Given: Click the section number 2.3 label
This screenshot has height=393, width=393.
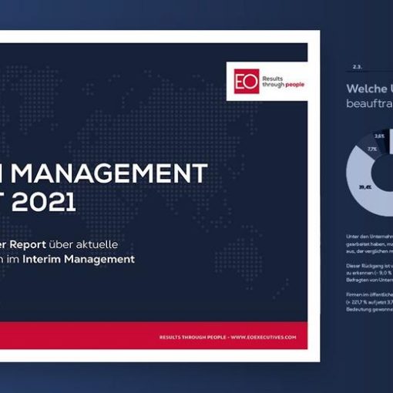Looking at the screenshot, I should pyautogui.click(x=358, y=67).
